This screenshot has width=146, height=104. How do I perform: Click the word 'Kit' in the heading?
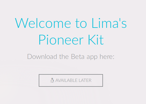[x=96, y=40]
